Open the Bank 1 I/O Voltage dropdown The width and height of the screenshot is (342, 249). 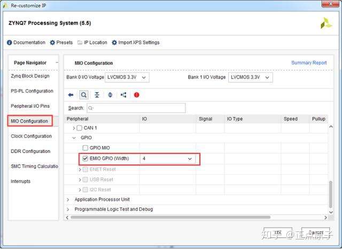251,77
